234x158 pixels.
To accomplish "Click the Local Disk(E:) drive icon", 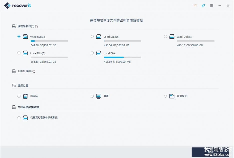I will [172, 37].
